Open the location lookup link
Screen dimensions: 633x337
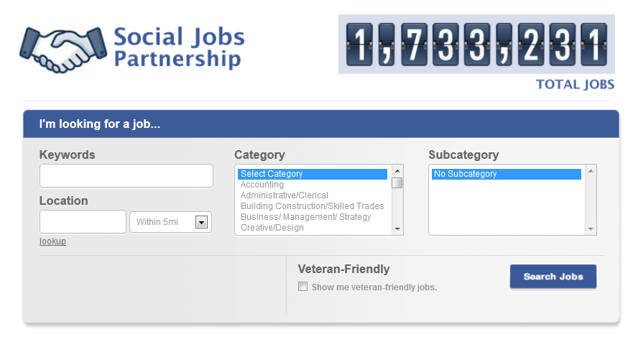pyautogui.click(x=52, y=241)
